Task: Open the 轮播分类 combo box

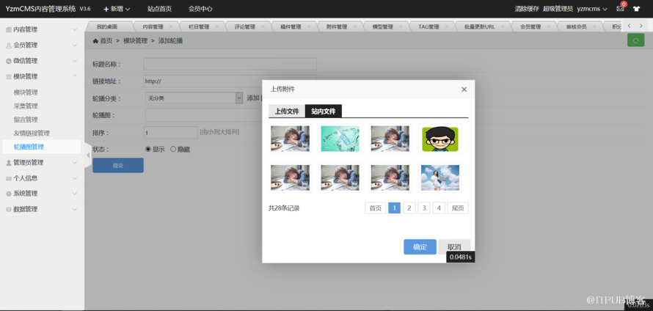Action: tap(194, 98)
